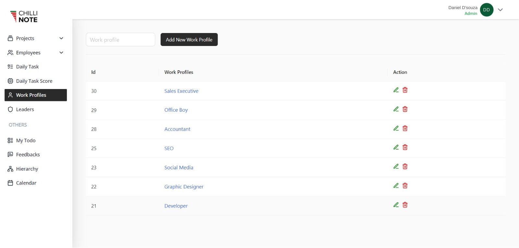Delete the Graphic Designer profile

point(405,186)
